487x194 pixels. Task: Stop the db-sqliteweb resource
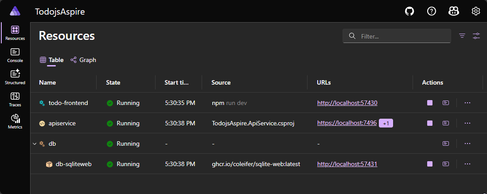point(430,164)
